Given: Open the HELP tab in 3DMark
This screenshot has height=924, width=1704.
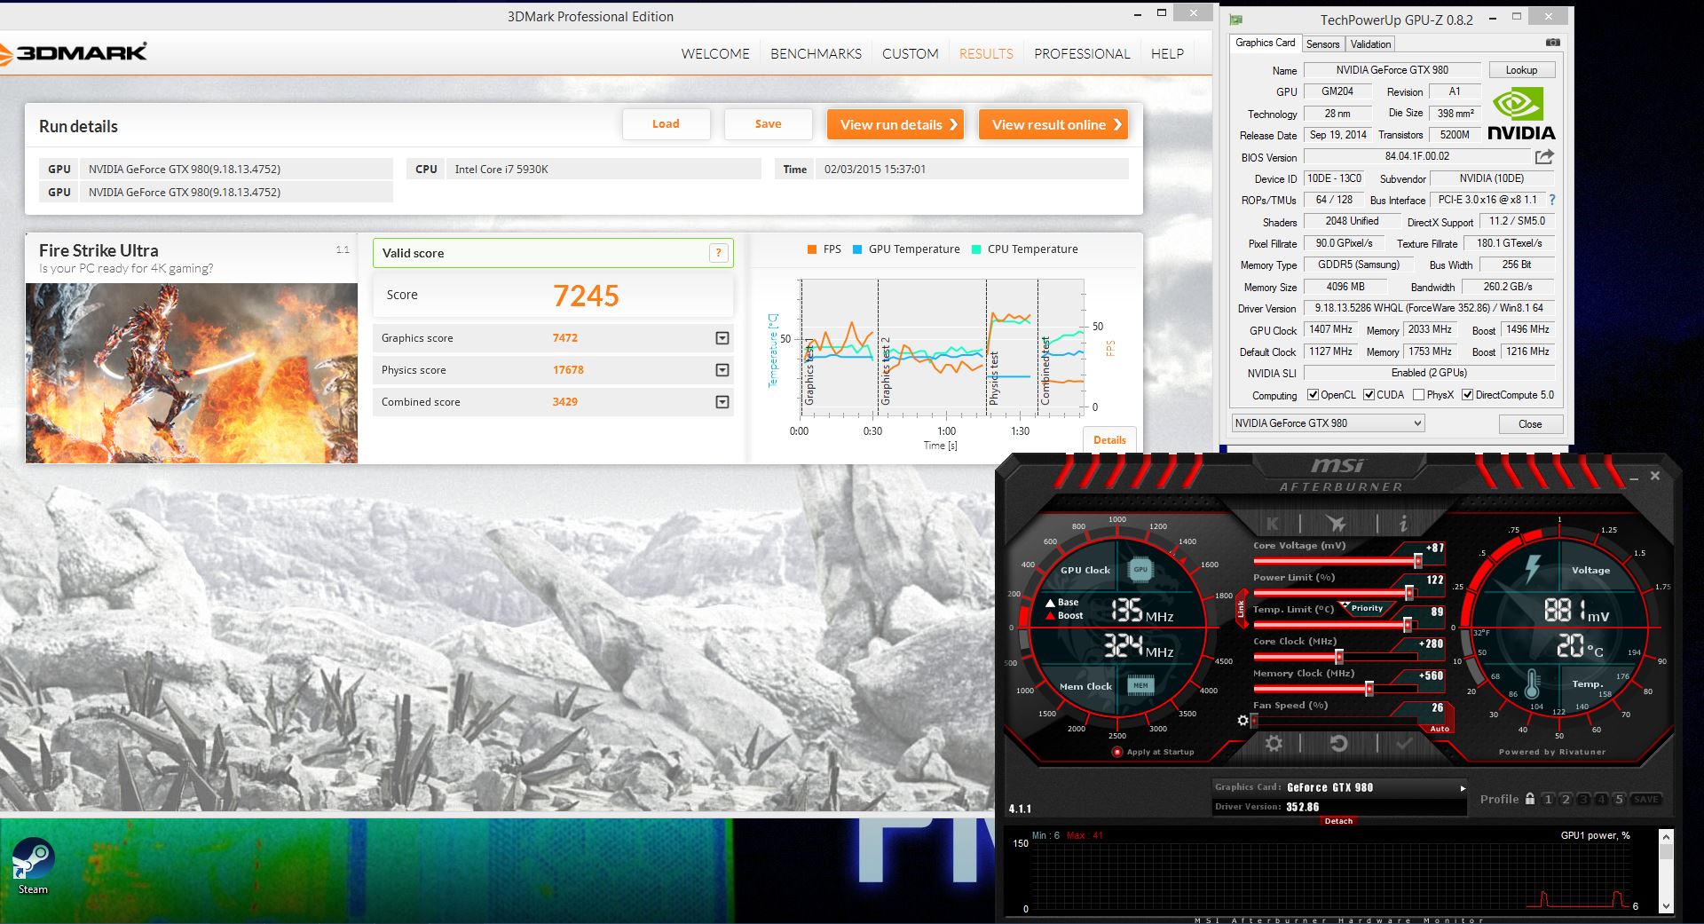Looking at the screenshot, I should [x=1167, y=54].
